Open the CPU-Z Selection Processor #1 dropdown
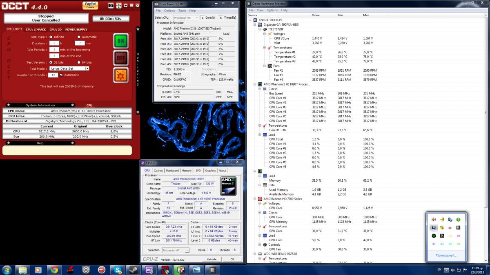Image resolution: width=490 pixels, height=275 pixels. click(x=175, y=250)
